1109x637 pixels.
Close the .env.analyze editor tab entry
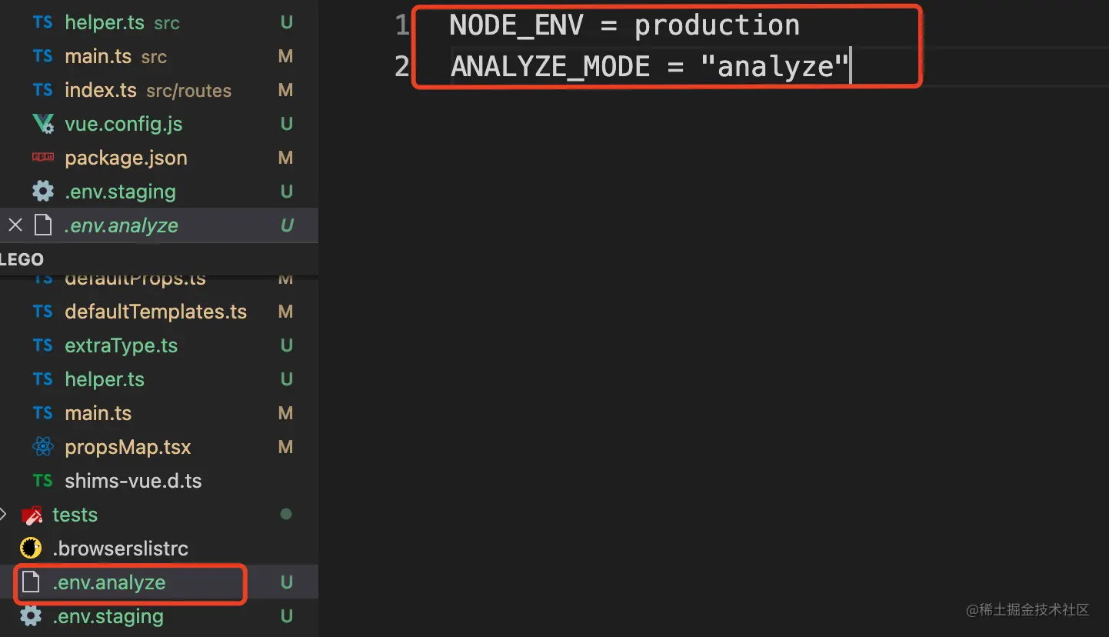pyautogui.click(x=15, y=225)
